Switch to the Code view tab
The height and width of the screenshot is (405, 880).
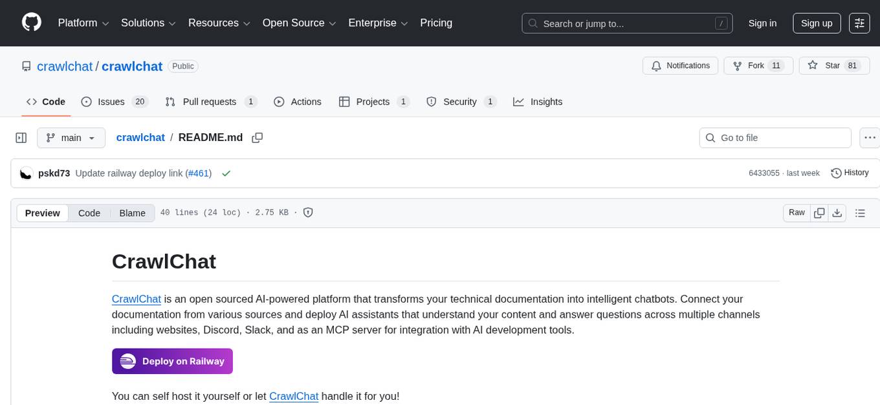pyautogui.click(x=89, y=213)
